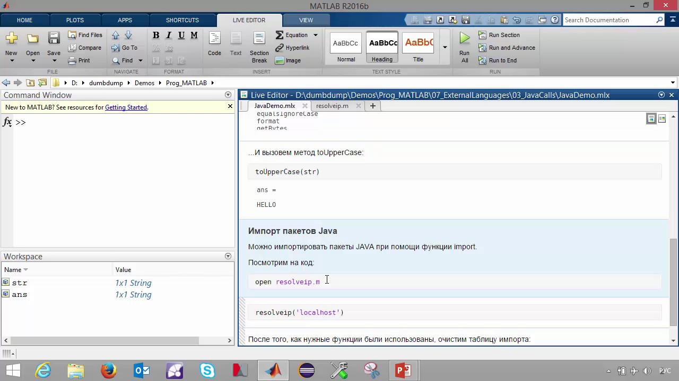Click the Bold formatting icon
Viewport: 679px width, 381px height.
[x=156, y=35]
